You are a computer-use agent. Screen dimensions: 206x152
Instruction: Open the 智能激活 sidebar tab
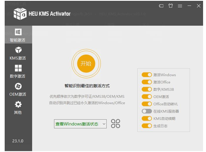(18, 35)
